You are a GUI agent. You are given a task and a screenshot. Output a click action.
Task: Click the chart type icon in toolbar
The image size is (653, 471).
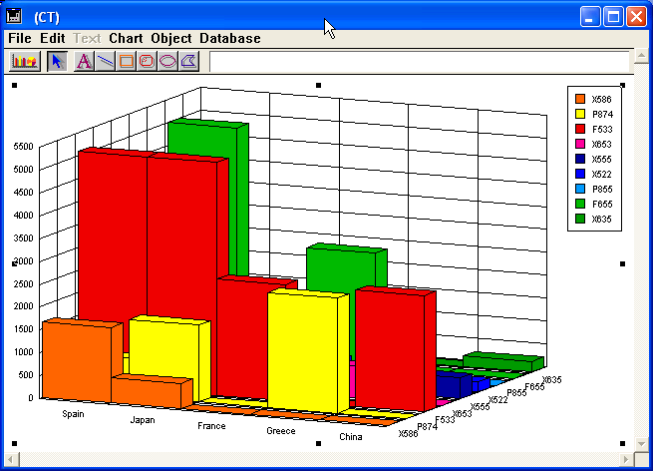point(25,61)
